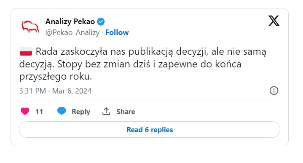Open the red bison profile avatar
This screenshot has height=163, width=303.
30,27
